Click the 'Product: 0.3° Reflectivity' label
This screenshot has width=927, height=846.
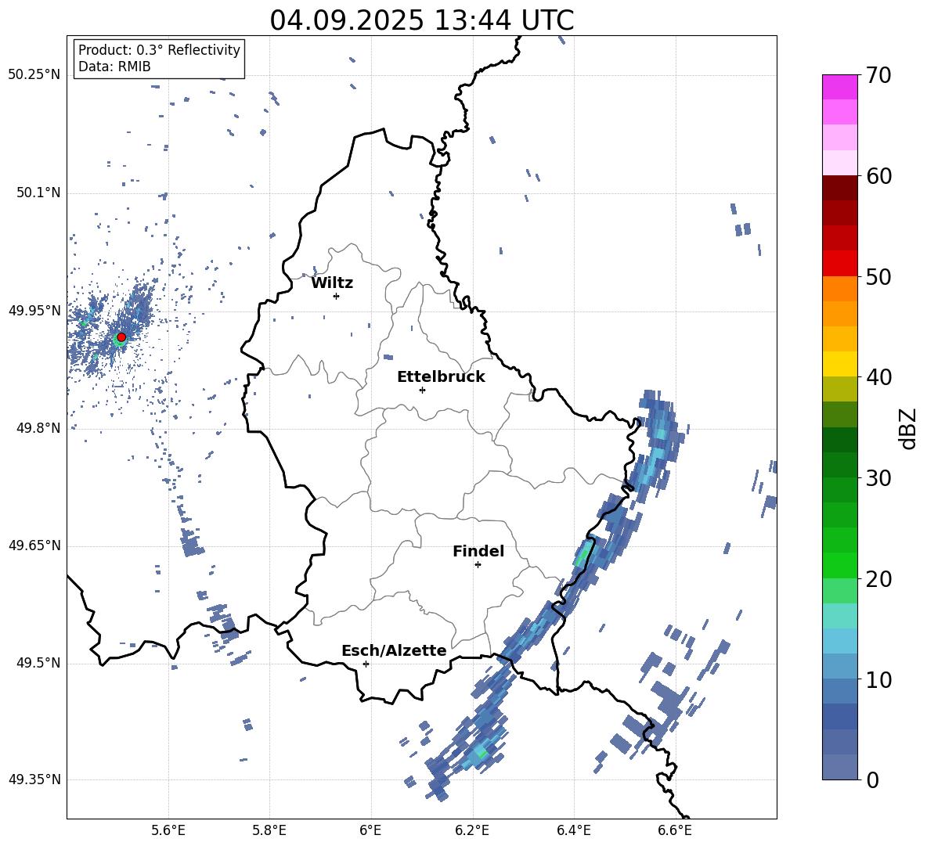coord(159,50)
